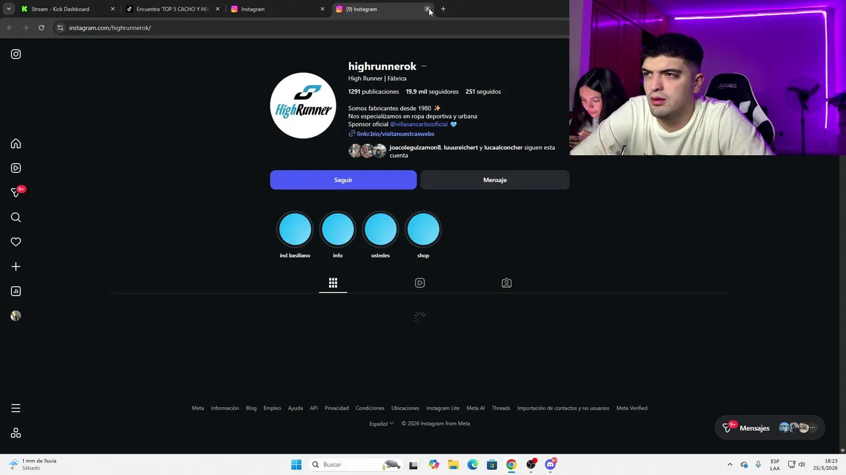Open the Instagram Lite footer link
The width and height of the screenshot is (846, 475).
click(x=443, y=408)
